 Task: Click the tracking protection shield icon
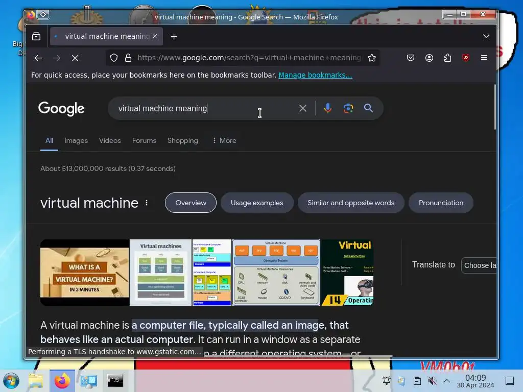(114, 58)
